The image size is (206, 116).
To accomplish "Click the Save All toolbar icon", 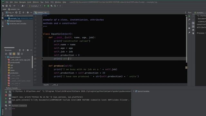I will pos(6,6).
